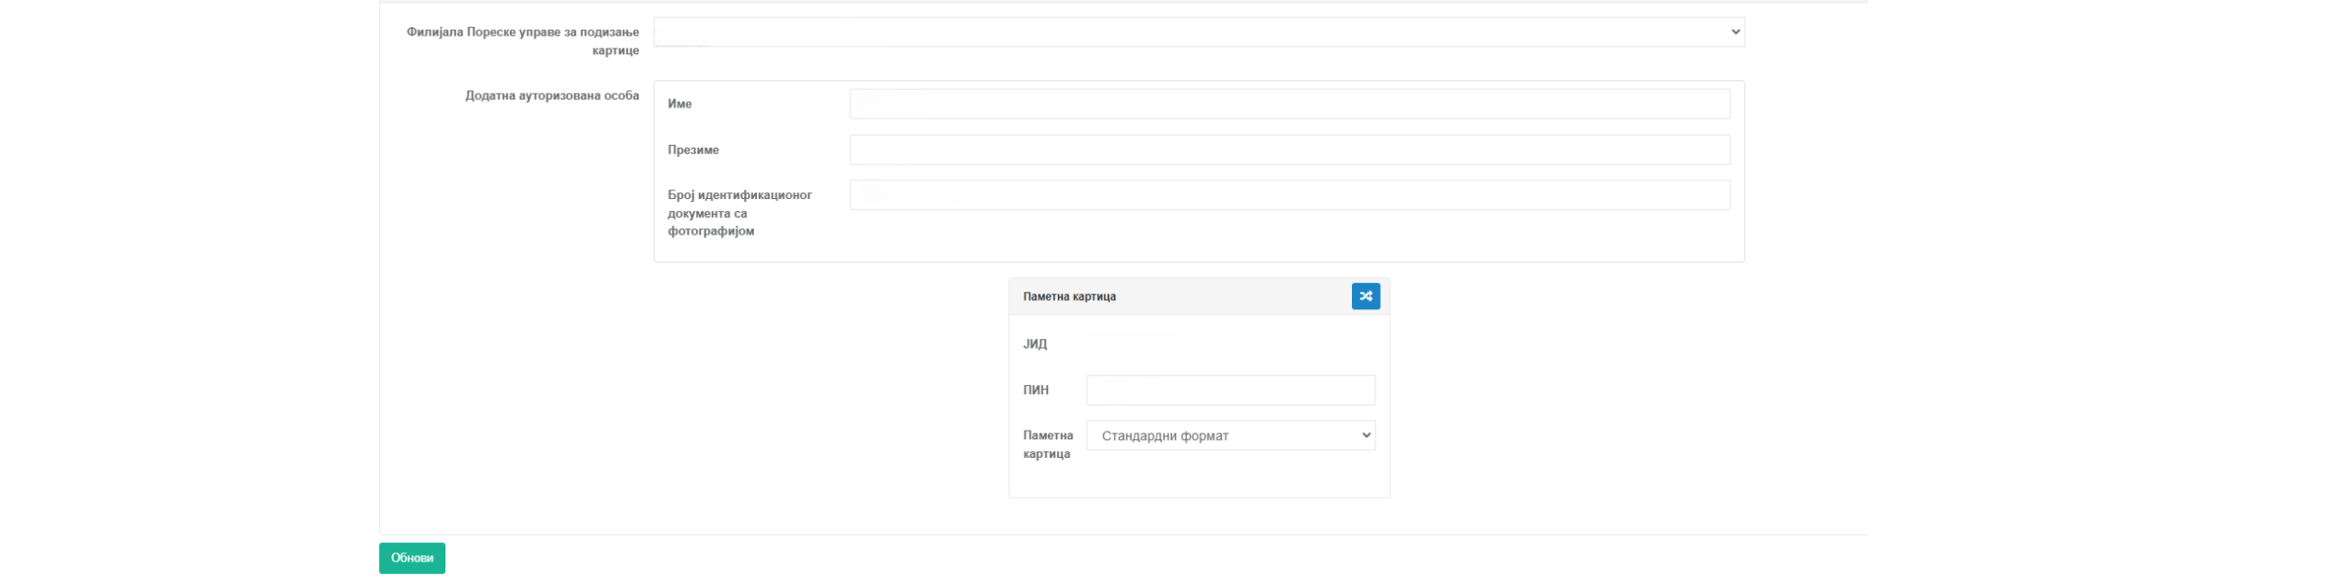The image size is (2339, 584).
Task: Click the Презиме label
Action: 693,150
